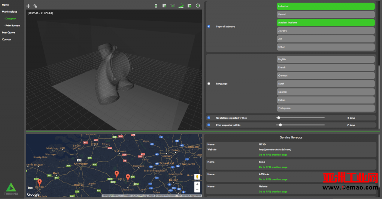The height and width of the screenshot is (199, 382).
Task: Click the Google logo on map
Action: click(33, 195)
